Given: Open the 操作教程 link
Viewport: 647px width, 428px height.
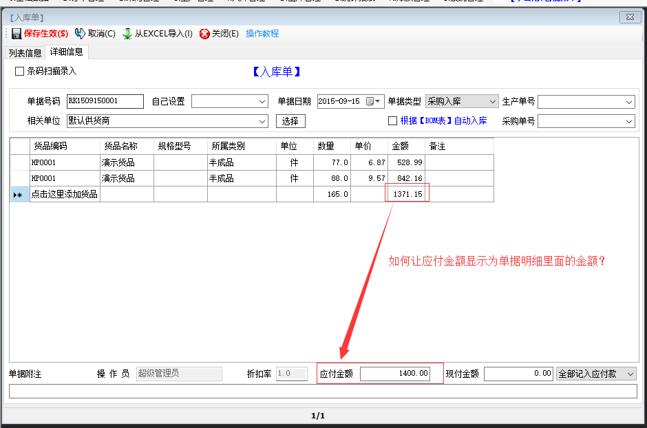Looking at the screenshot, I should click(x=262, y=32).
